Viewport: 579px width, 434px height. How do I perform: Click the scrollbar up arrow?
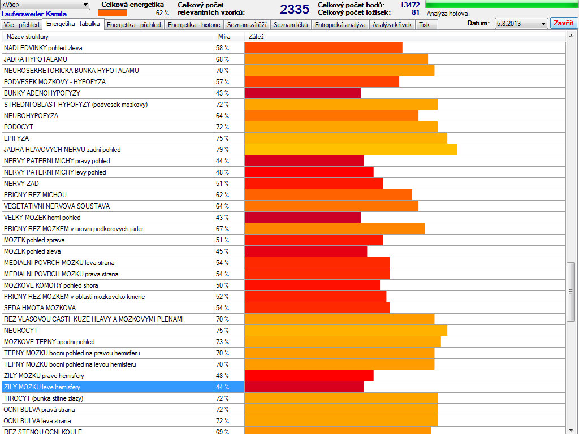(x=571, y=36)
